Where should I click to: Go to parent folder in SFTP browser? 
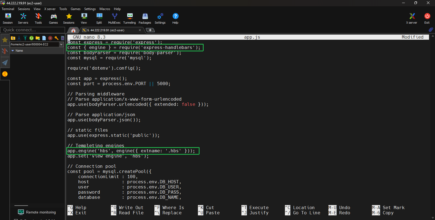tap(13, 38)
